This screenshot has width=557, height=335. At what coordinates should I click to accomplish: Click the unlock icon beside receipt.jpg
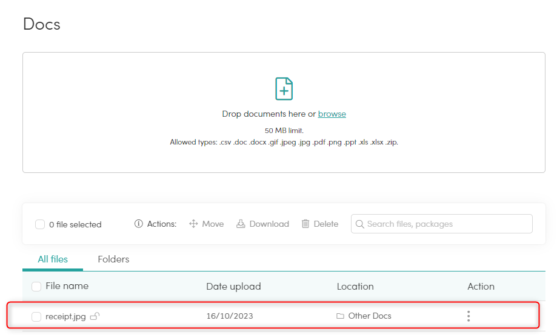coord(95,316)
